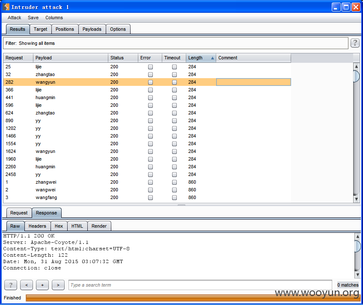Open the Columns menu
This screenshot has width=363, height=305.
(x=54, y=18)
